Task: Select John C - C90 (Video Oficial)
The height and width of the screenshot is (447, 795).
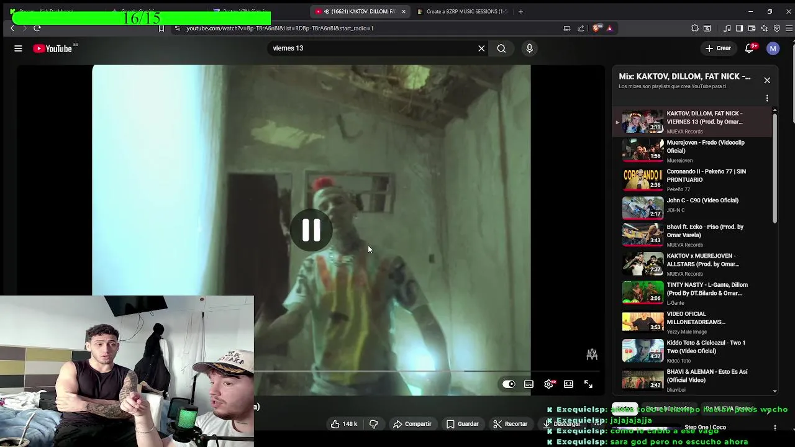Action: [x=693, y=208]
